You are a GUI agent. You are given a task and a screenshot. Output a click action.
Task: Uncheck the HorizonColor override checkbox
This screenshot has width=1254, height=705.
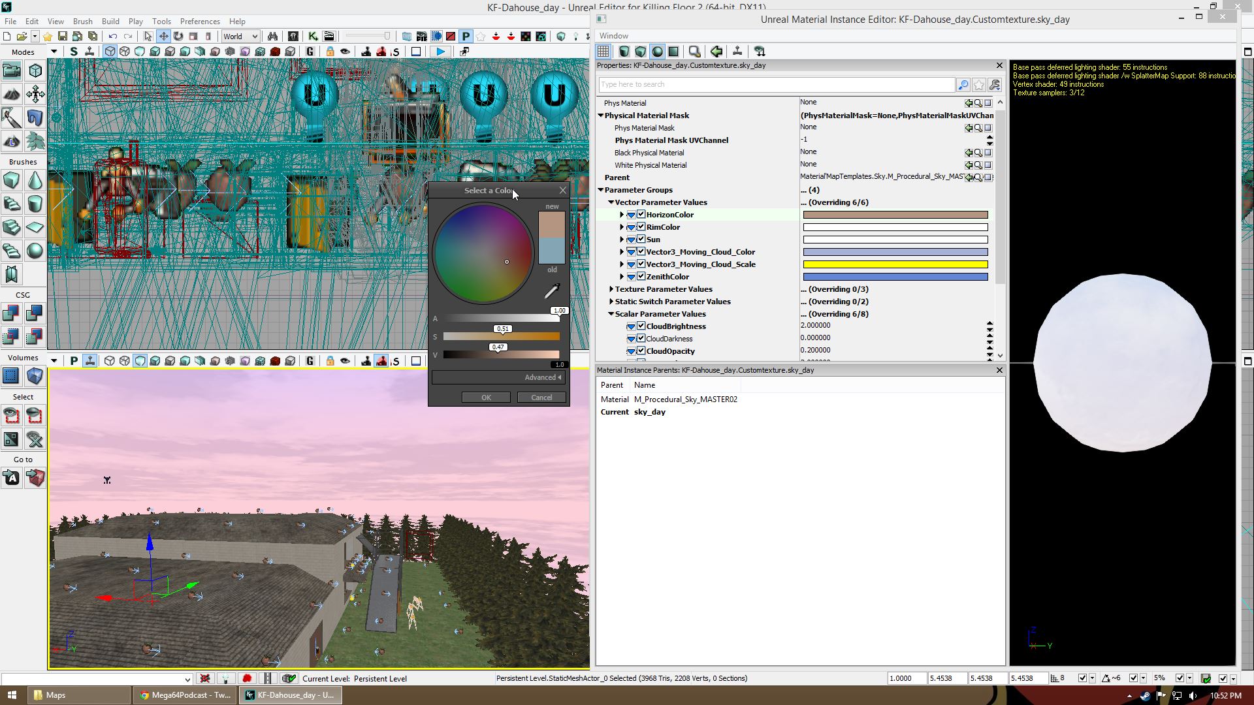pyautogui.click(x=641, y=215)
